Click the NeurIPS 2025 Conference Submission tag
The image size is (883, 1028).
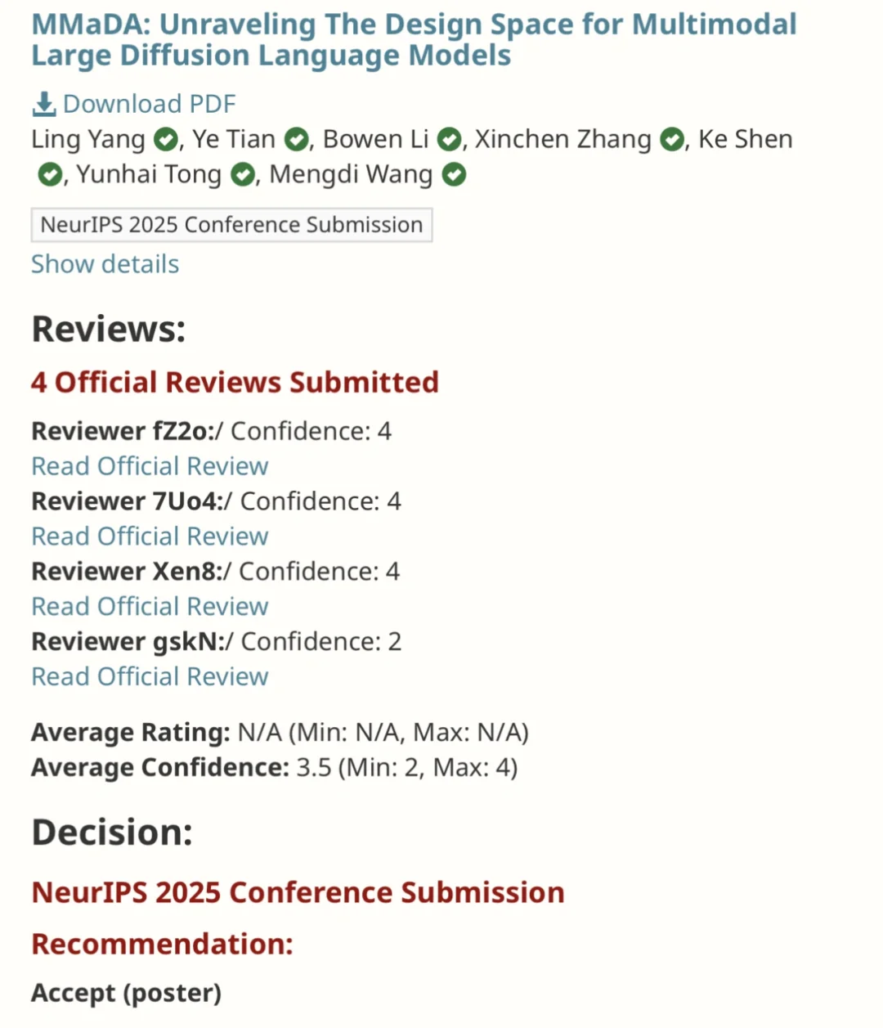[231, 225]
